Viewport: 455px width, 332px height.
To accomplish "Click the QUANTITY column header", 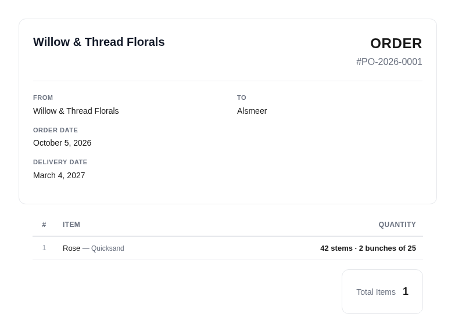I will click(x=397, y=225).
